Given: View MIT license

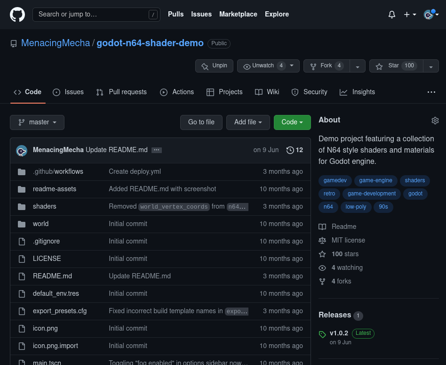Looking at the screenshot, I should tap(342, 240).
